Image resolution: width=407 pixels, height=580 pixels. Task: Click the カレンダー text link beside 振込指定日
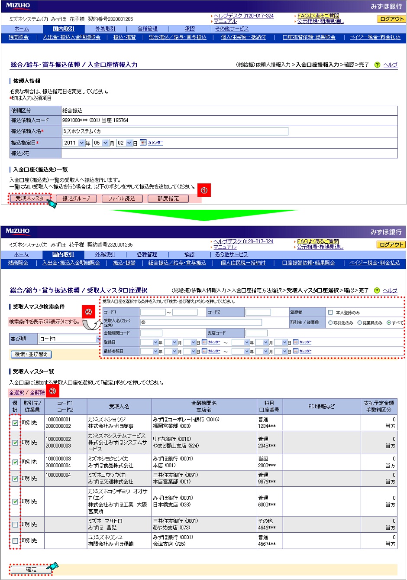click(x=155, y=143)
